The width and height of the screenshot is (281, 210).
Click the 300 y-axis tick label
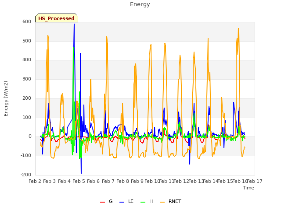[x=27, y=79]
